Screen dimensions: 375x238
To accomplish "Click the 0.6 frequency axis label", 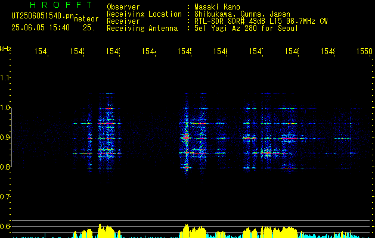I will pos(5,226).
